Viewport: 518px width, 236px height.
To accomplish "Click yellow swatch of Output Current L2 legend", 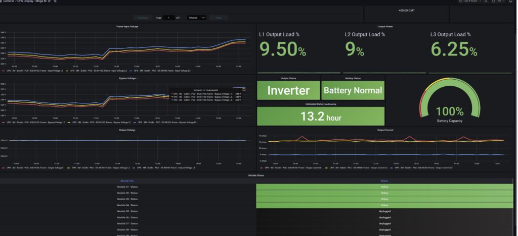I will 327,168.
